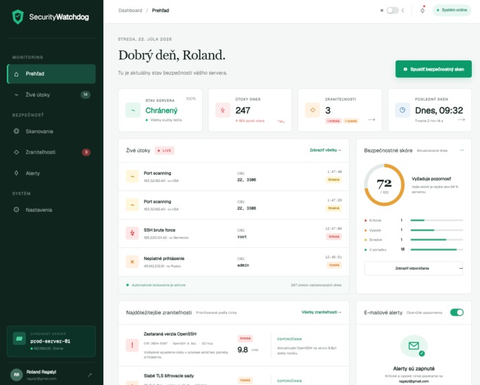The width and height of the screenshot is (480, 385).
Task: Click the Nastavenia gear icon
Action: pyautogui.click(x=17, y=210)
